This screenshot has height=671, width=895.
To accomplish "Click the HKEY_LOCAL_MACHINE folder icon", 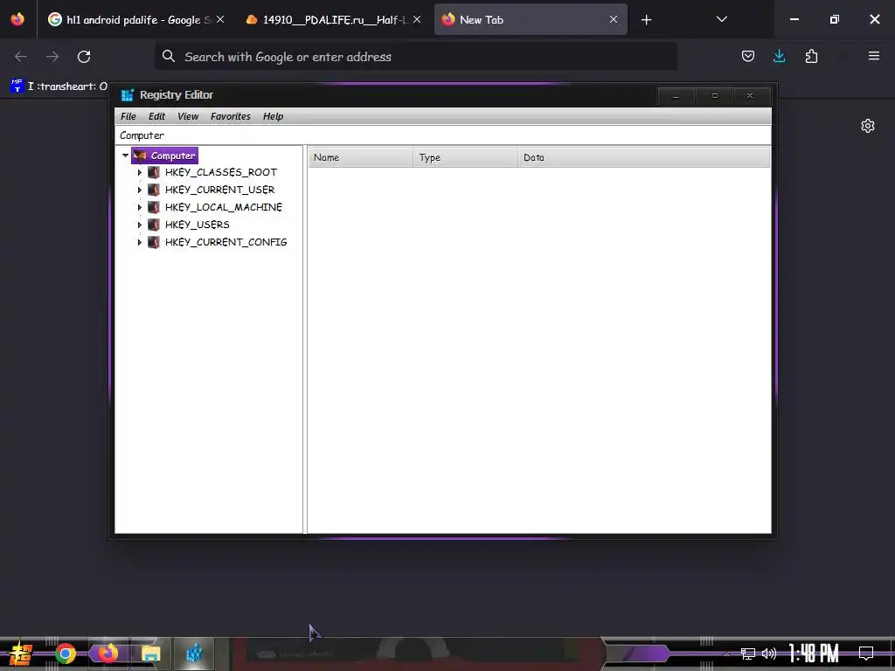I will (154, 207).
